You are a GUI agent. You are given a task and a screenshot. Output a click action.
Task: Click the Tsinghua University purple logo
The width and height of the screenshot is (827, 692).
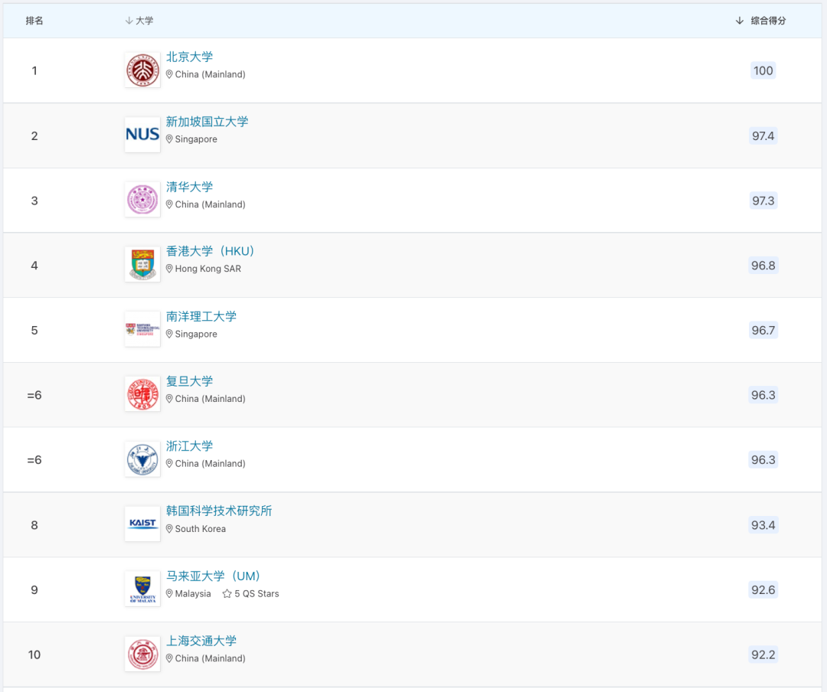click(x=142, y=200)
